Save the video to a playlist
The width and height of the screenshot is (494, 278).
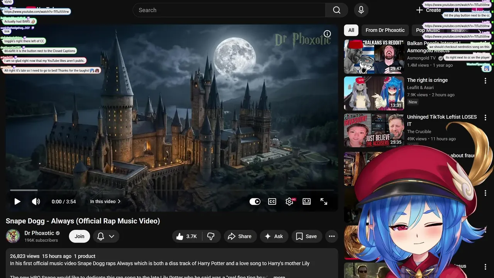point(306,236)
